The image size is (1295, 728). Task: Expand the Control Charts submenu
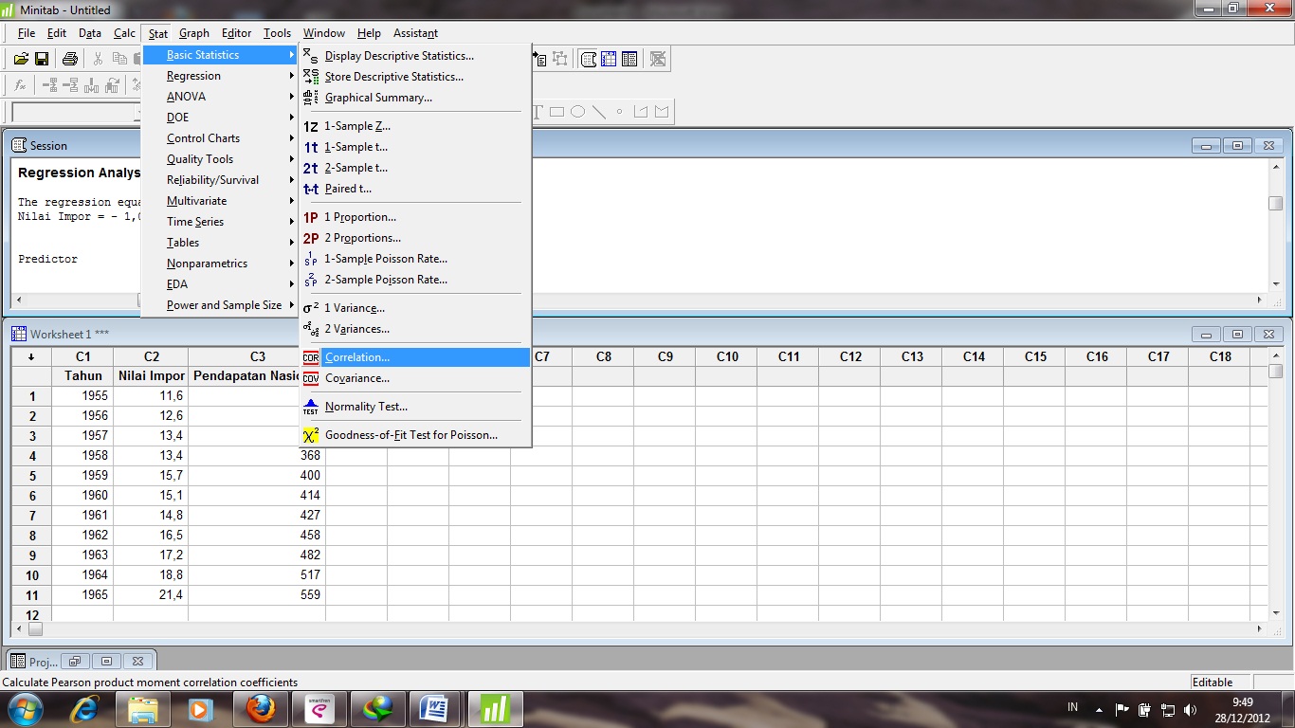point(220,138)
